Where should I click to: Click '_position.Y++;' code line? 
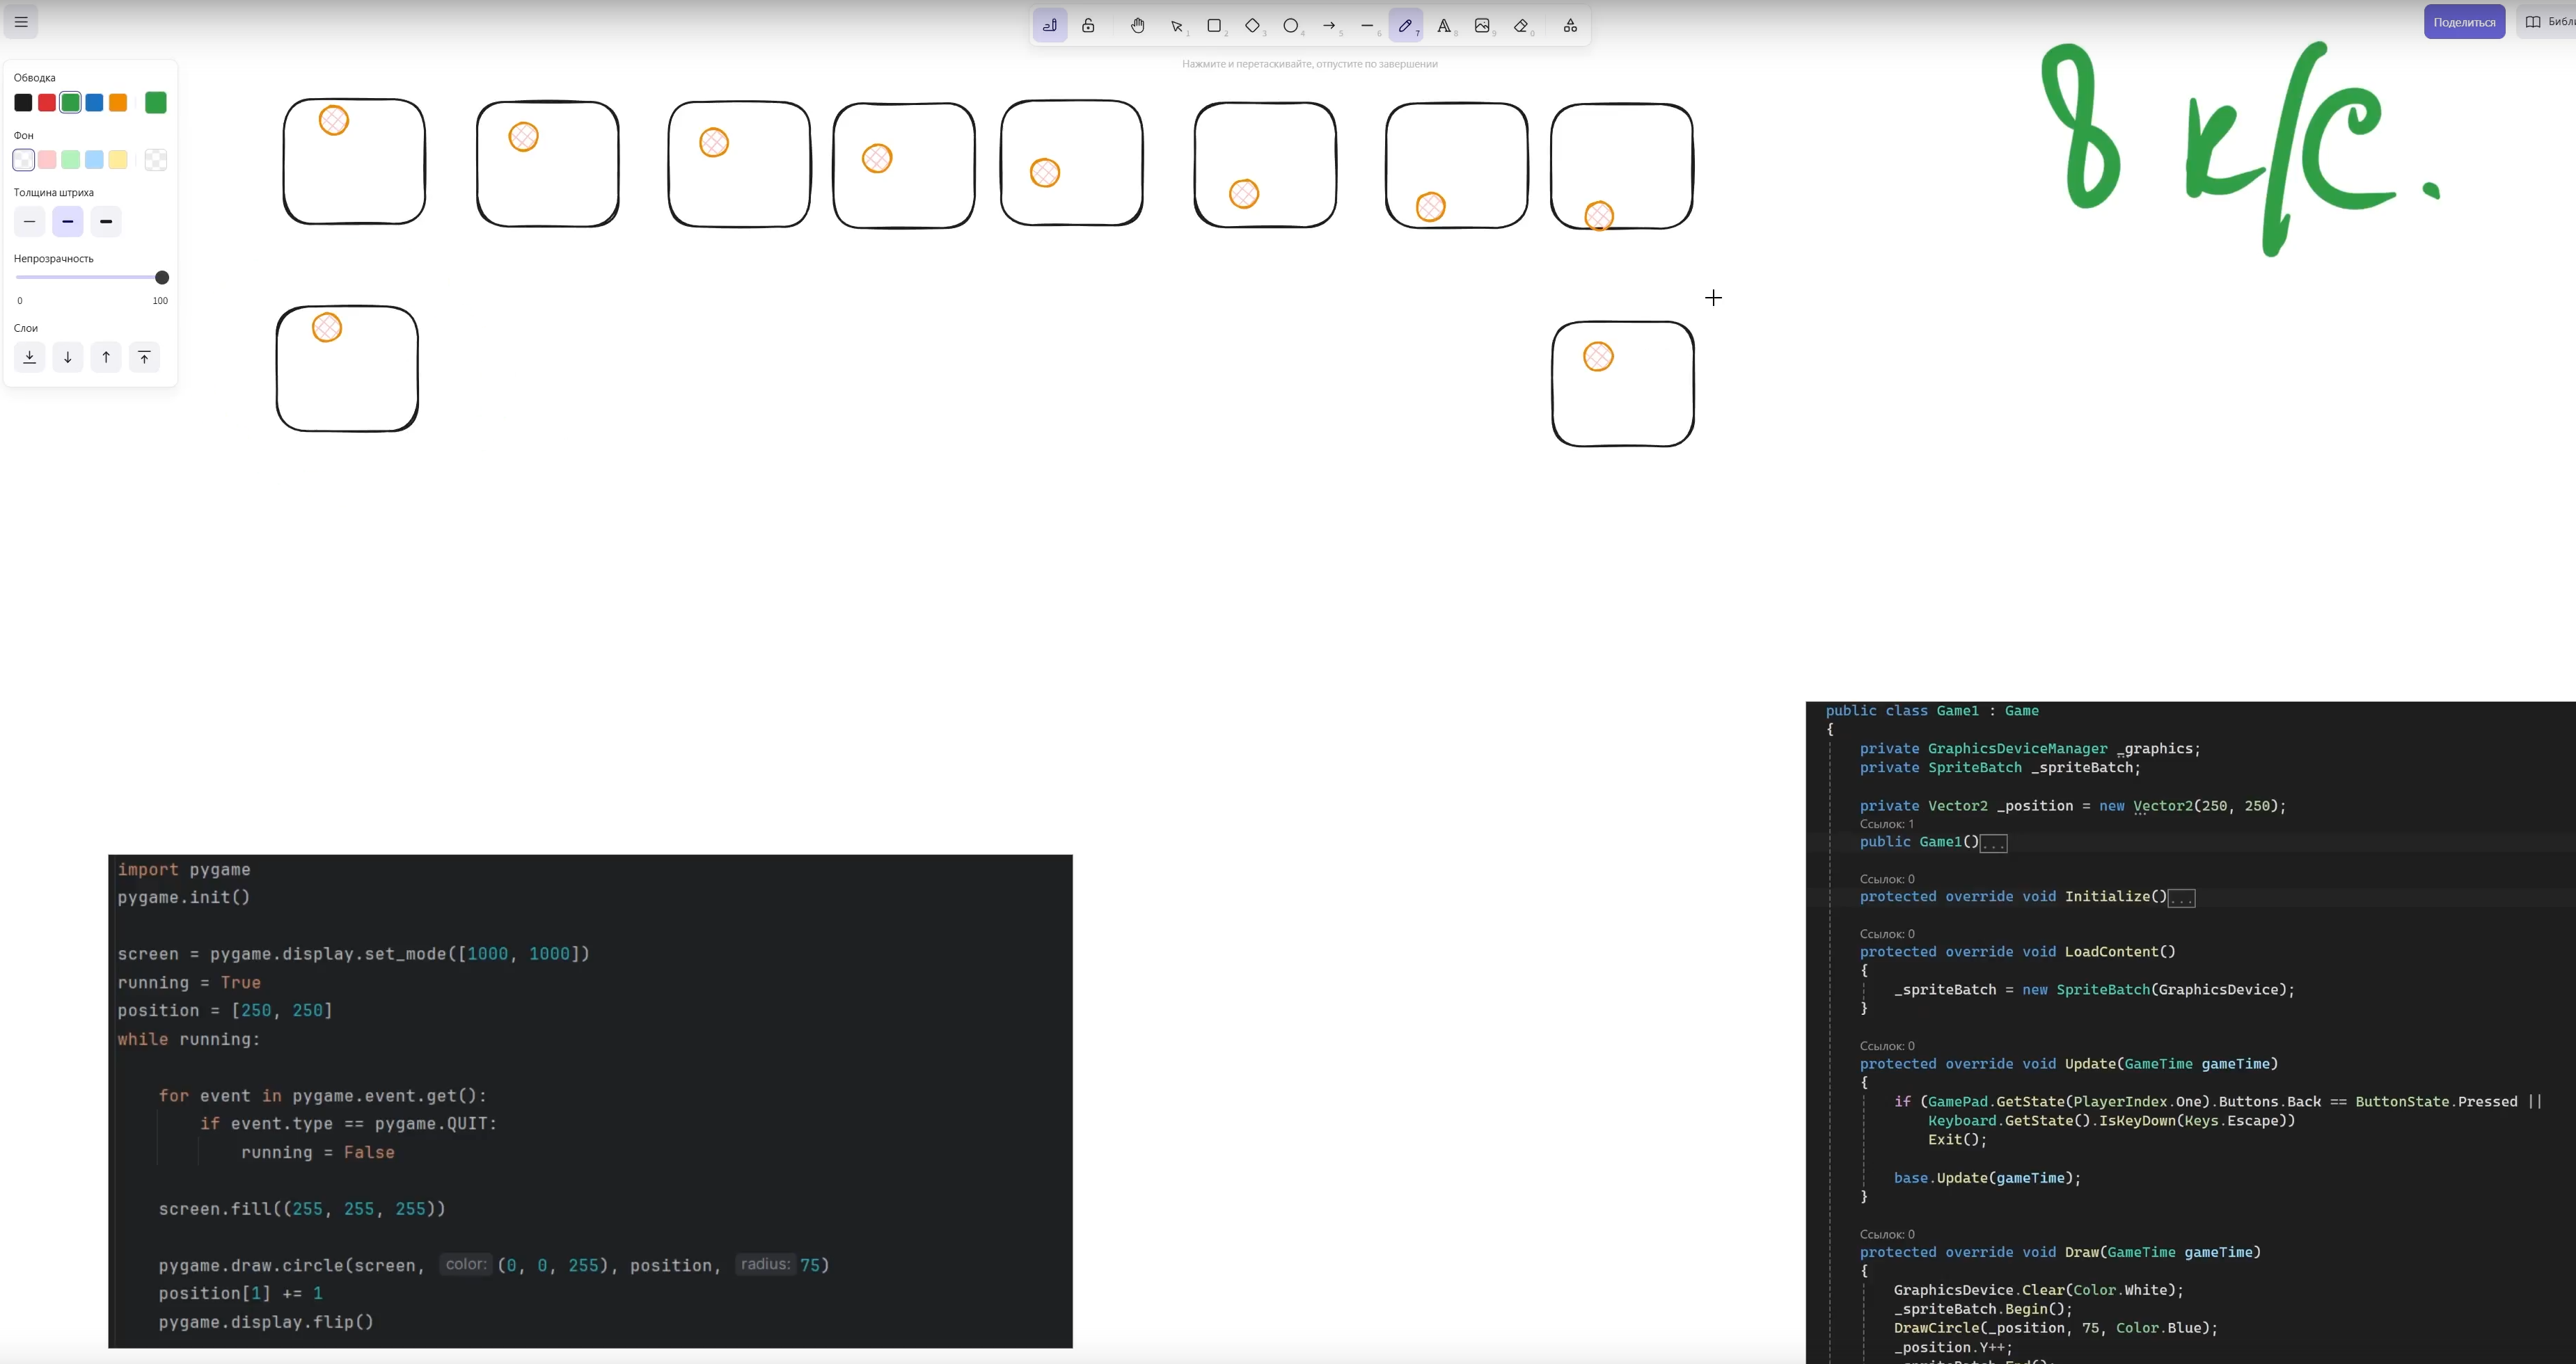click(1952, 1347)
